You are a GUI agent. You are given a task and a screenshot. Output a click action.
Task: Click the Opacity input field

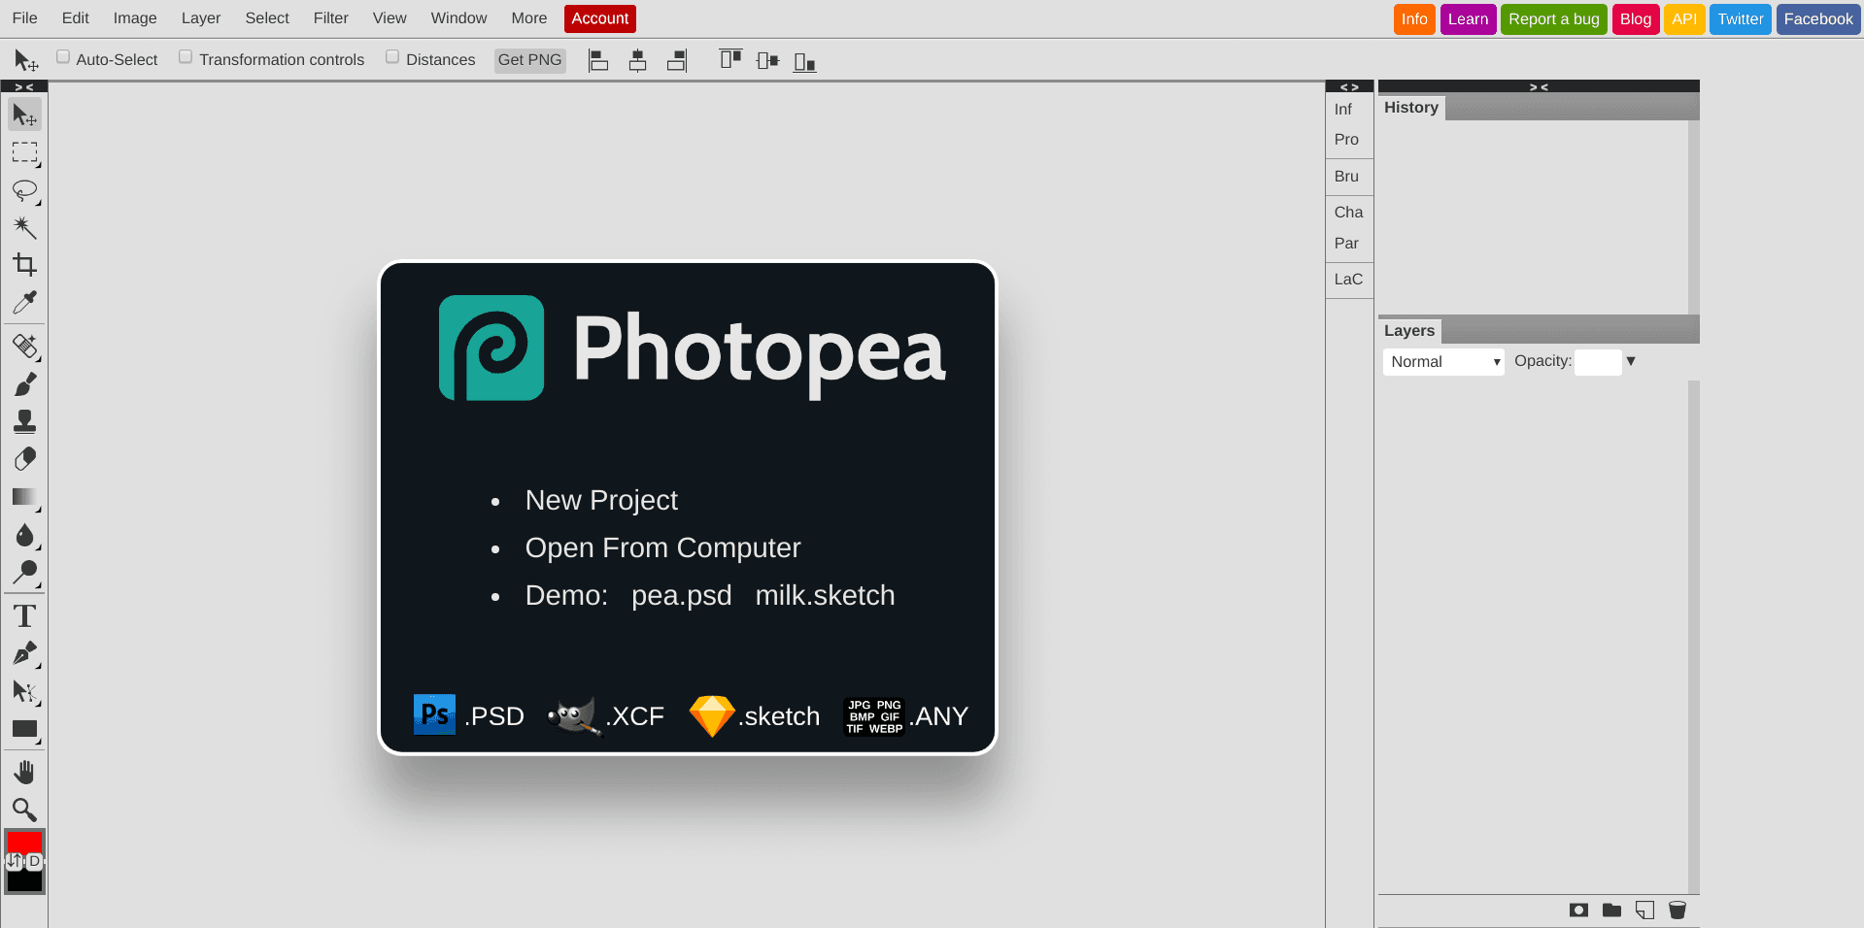(1598, 362)
